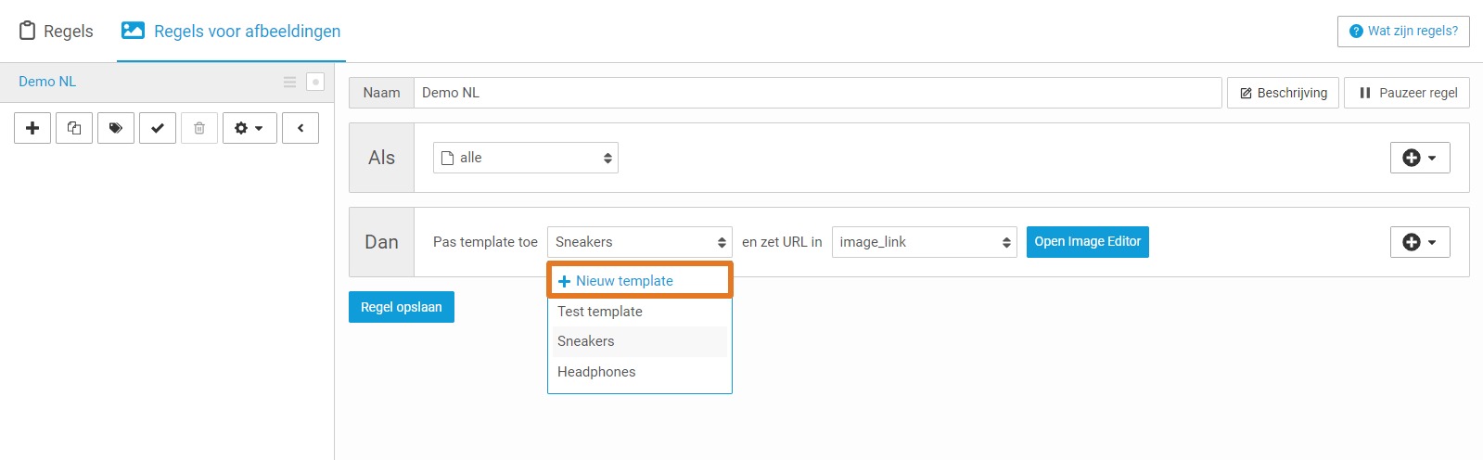Add a condition with Als row plus dropdown

(1420, 158)
